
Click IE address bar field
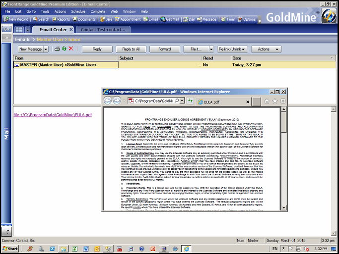(154, 101)
